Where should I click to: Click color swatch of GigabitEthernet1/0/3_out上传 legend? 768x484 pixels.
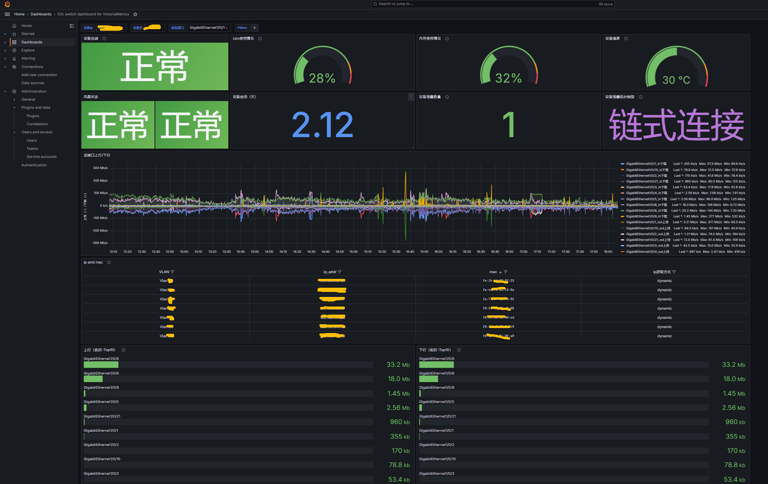pyautogui.click(x=622, y=245)
